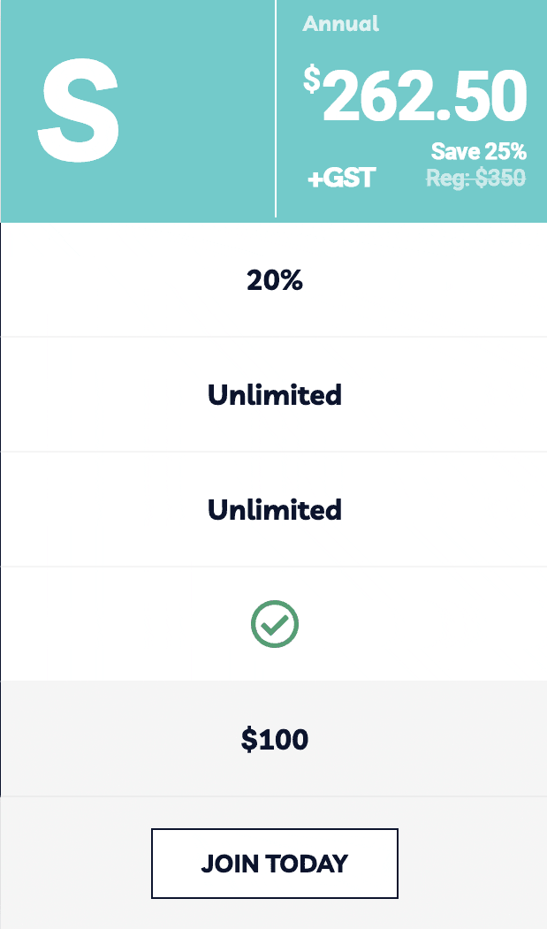Click the 20% discount value
547x929 pixels.
coord(275,279)
